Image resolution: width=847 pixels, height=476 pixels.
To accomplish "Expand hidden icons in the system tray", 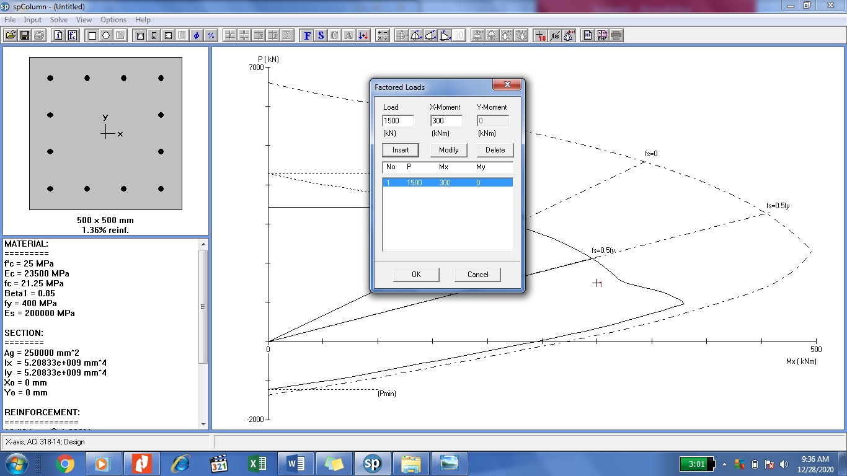I will click(723, 463).
